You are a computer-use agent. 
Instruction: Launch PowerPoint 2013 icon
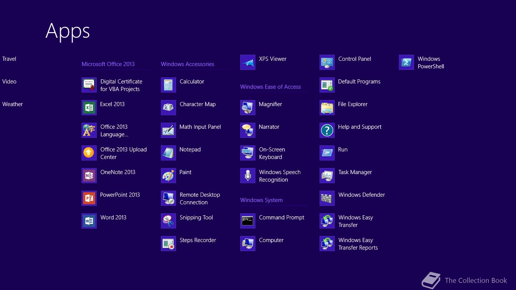(89, 198)
